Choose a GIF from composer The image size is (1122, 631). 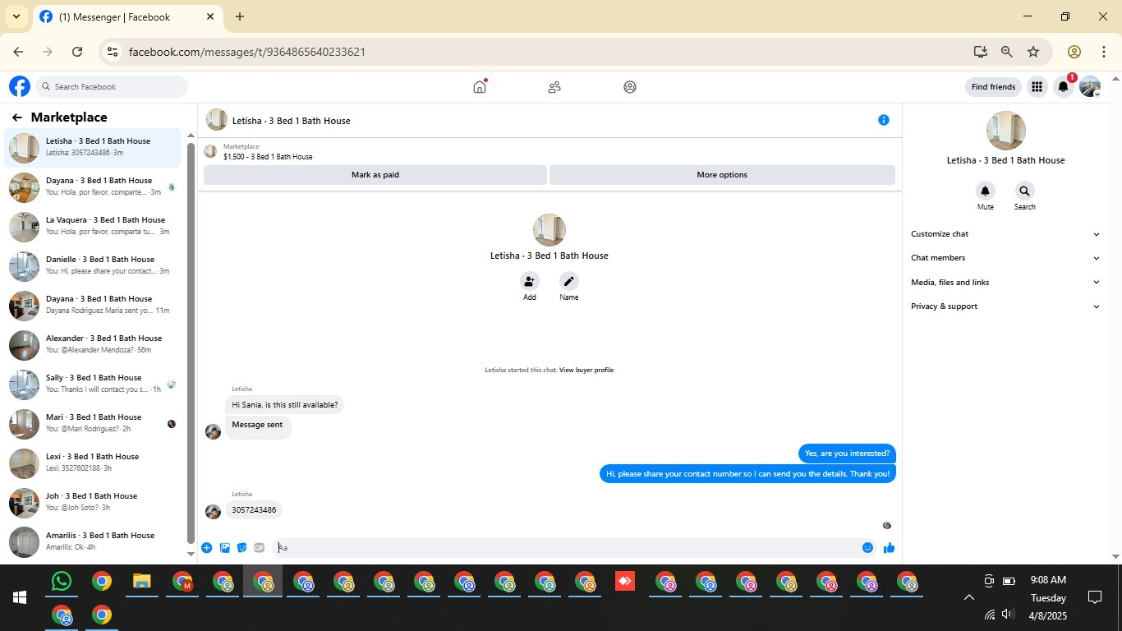[260, 548]
